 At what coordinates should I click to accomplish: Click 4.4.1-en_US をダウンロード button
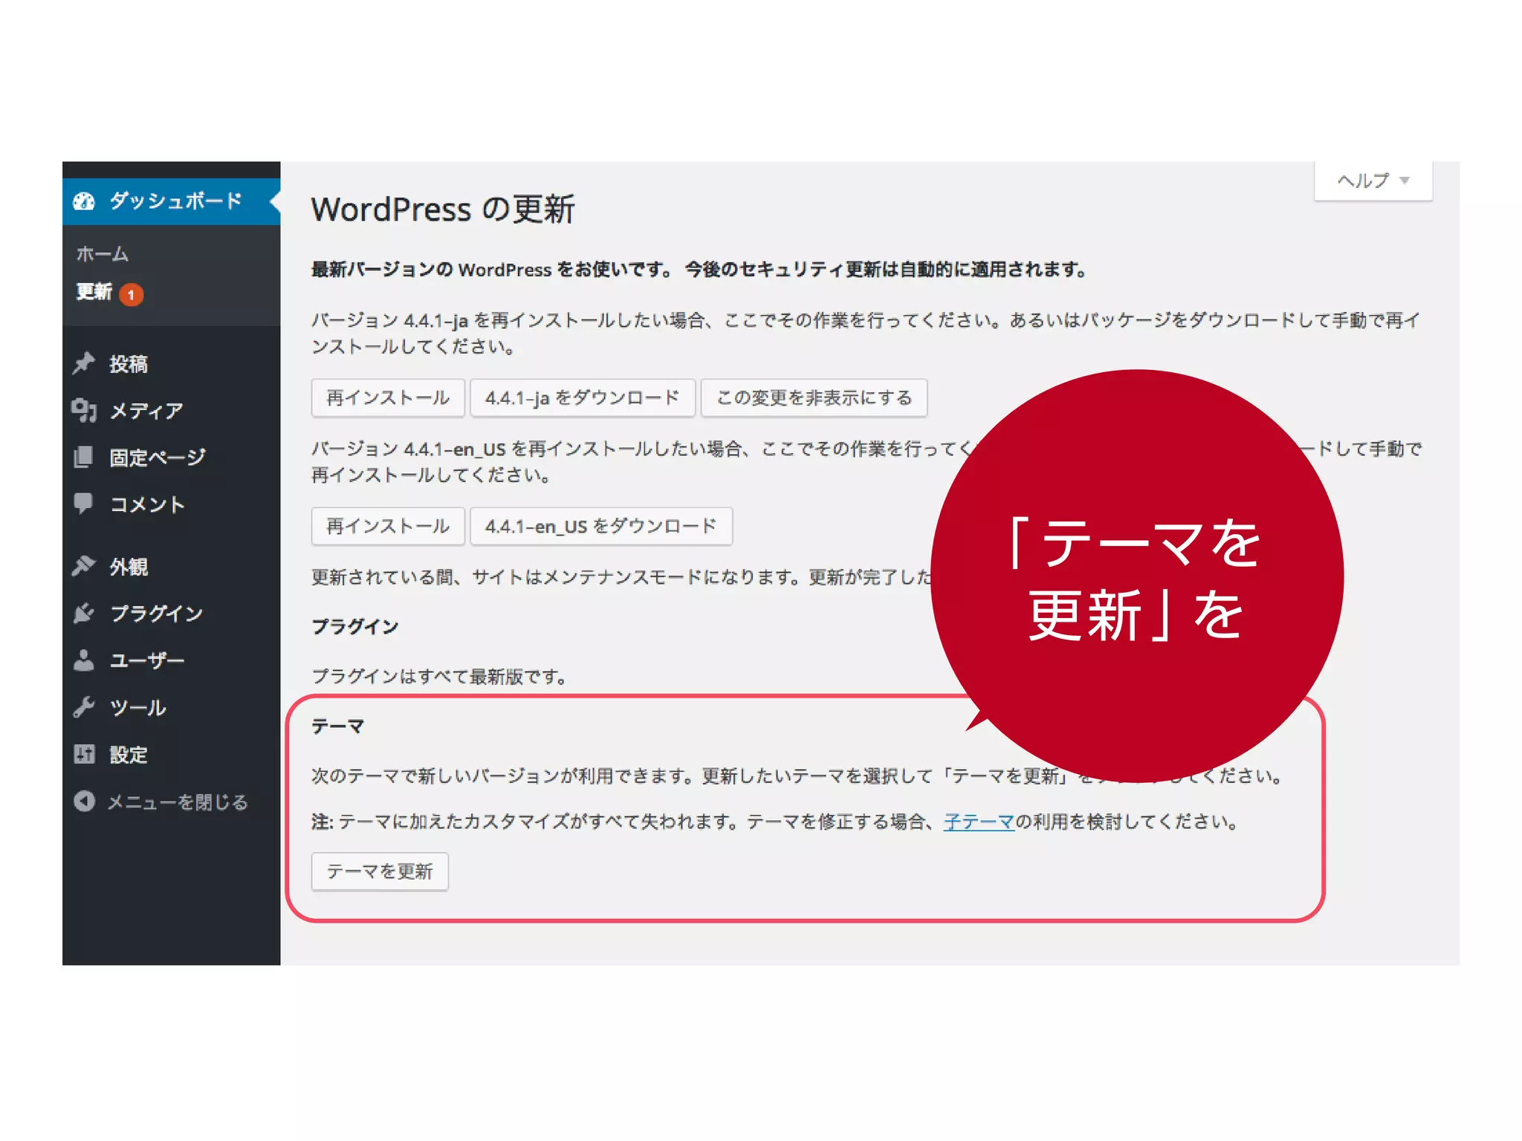point(601,526)
